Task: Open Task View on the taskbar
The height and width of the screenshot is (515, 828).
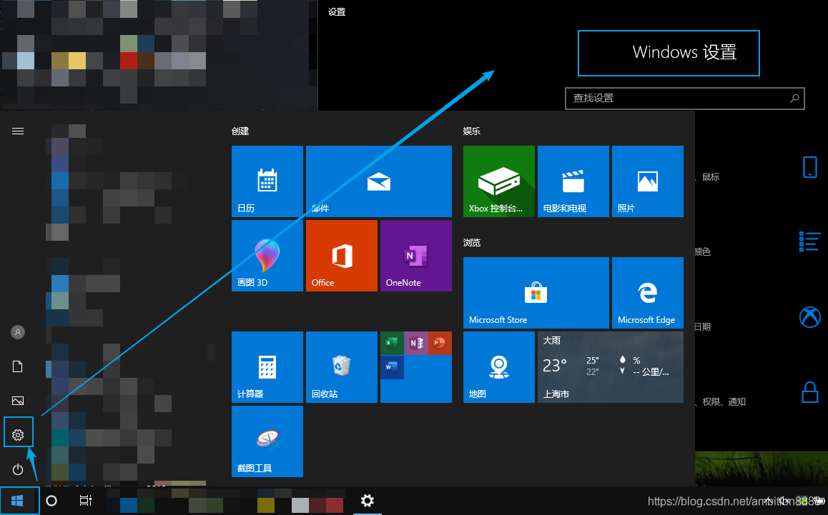Action: pos(86,500)
